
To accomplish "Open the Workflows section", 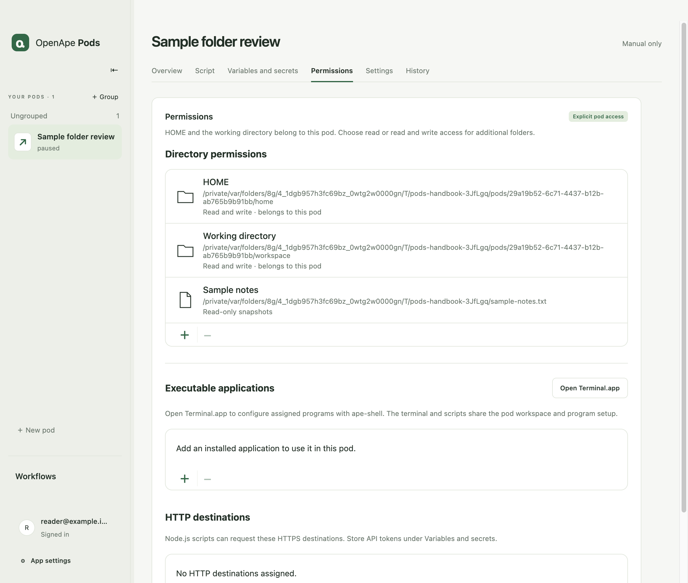I will (x=36, y=476).
